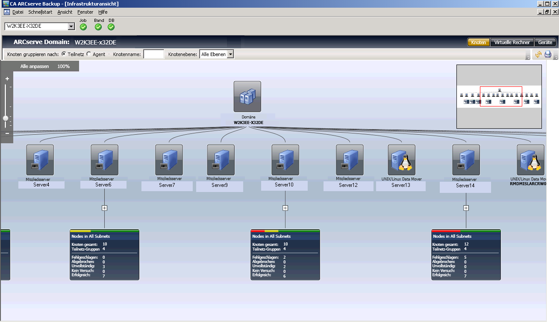Select the Server13 Linux Data Mover icon
Viewport: 559px width, 322px height.
[402, 160]
